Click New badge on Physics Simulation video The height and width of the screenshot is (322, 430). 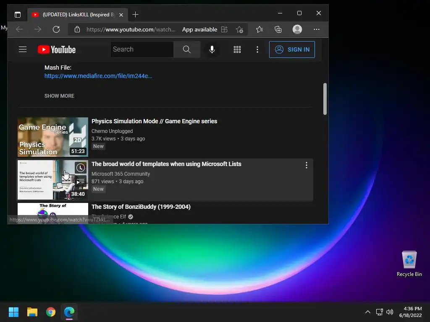(x=98, y=146)
